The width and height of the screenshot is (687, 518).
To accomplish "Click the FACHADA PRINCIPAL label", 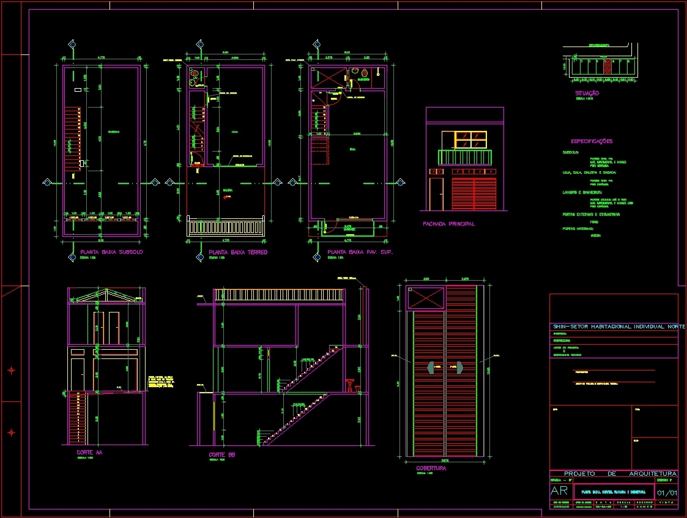I will tap(450, 224).
